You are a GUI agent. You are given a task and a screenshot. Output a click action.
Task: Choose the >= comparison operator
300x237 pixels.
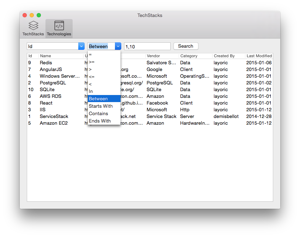[x=91, y=61]
